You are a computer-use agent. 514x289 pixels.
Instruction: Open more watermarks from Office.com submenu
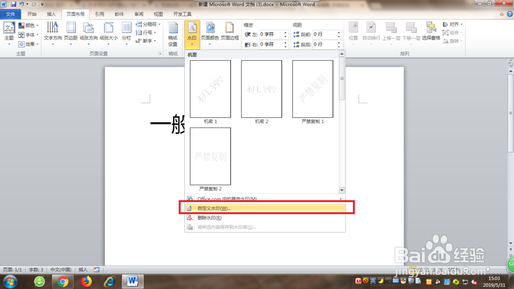click(265, 199)
